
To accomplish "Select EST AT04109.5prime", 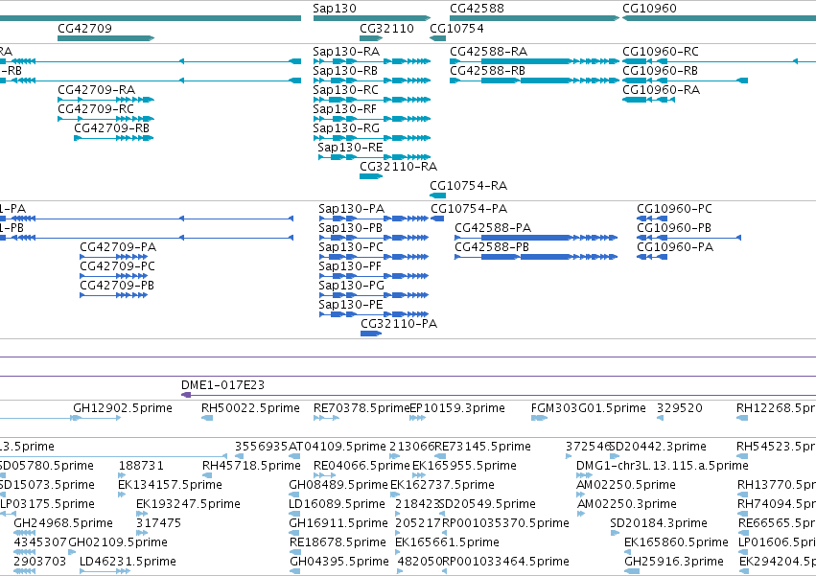I will (338, 447).
